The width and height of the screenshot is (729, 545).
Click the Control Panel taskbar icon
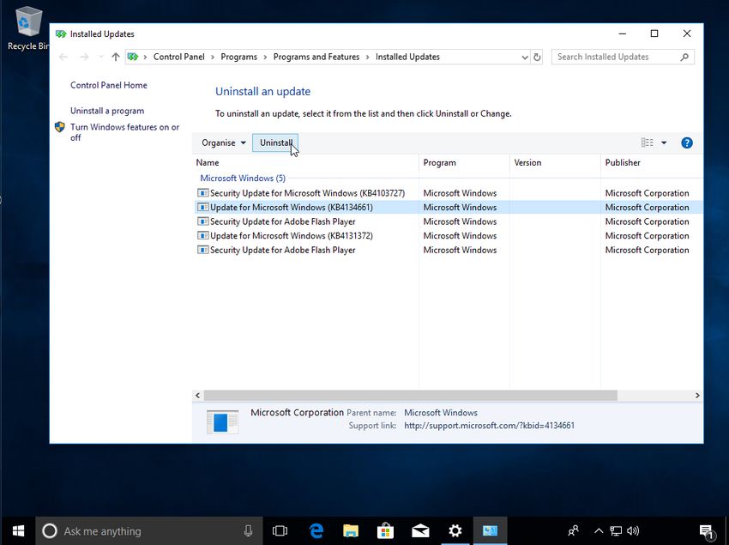490,530
